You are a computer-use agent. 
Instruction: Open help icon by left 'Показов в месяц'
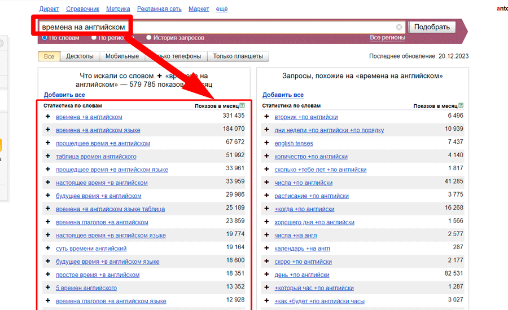242,105
